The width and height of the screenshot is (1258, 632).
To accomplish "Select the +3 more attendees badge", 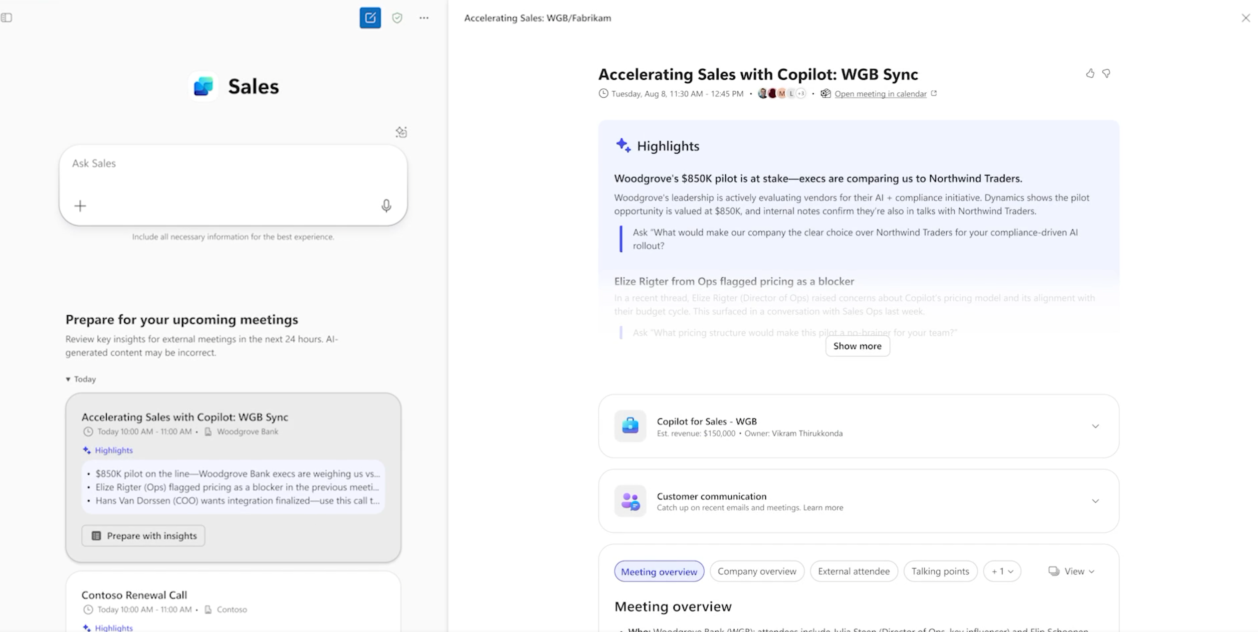I will click(801, 93).
